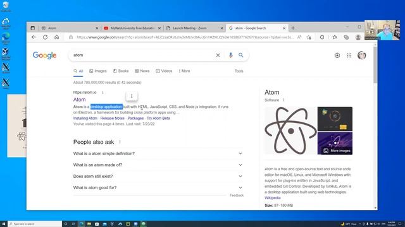Expand "What is atom good for?"
Image resolution: width=405 pixels, height=227 pixels.
158,188
